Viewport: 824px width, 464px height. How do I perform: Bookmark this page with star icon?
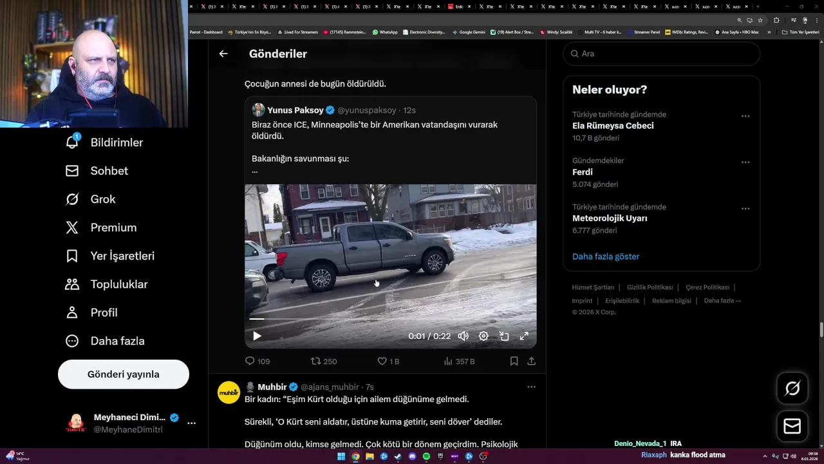[760, 20]
